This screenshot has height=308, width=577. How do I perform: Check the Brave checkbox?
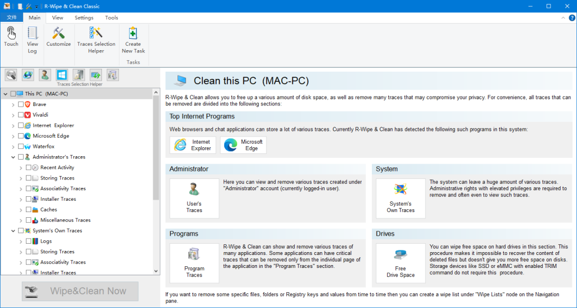click(21, 104)
